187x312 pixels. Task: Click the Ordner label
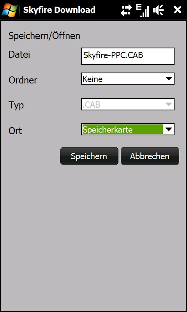point(23,80)
